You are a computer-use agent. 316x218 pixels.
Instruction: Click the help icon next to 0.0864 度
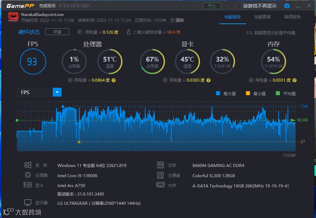click(x=114, y=80)
